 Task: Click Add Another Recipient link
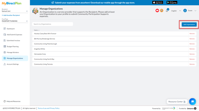click(11, 15)
